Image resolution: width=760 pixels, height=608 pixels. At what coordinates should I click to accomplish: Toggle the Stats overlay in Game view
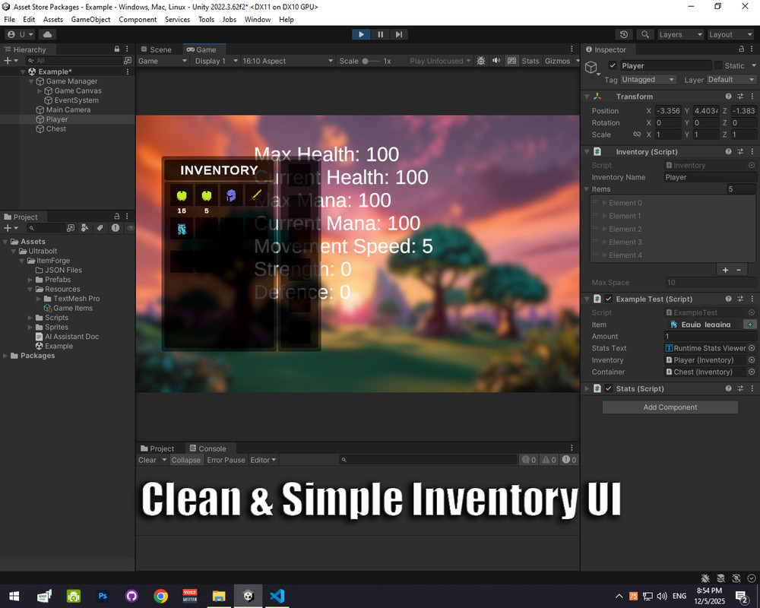tap(530, 61)
